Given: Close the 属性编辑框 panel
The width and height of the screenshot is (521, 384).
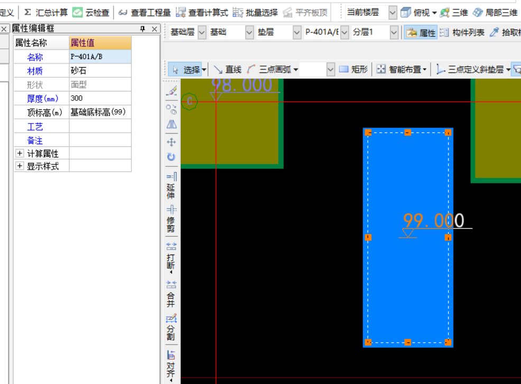Looking at the screenshot, I should pos(154,29).
